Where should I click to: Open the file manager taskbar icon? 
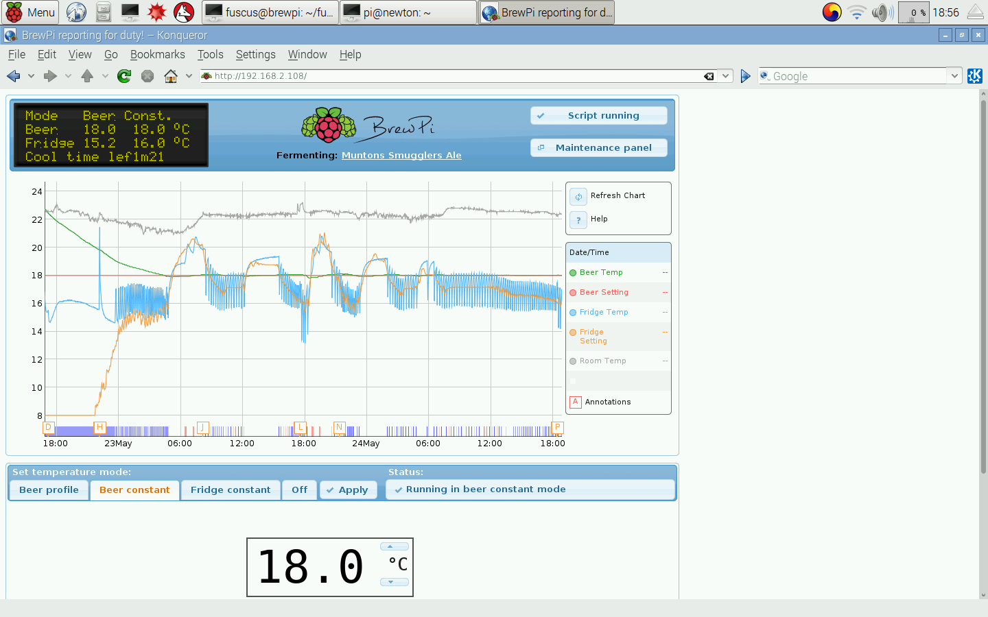tap(104, 12)
